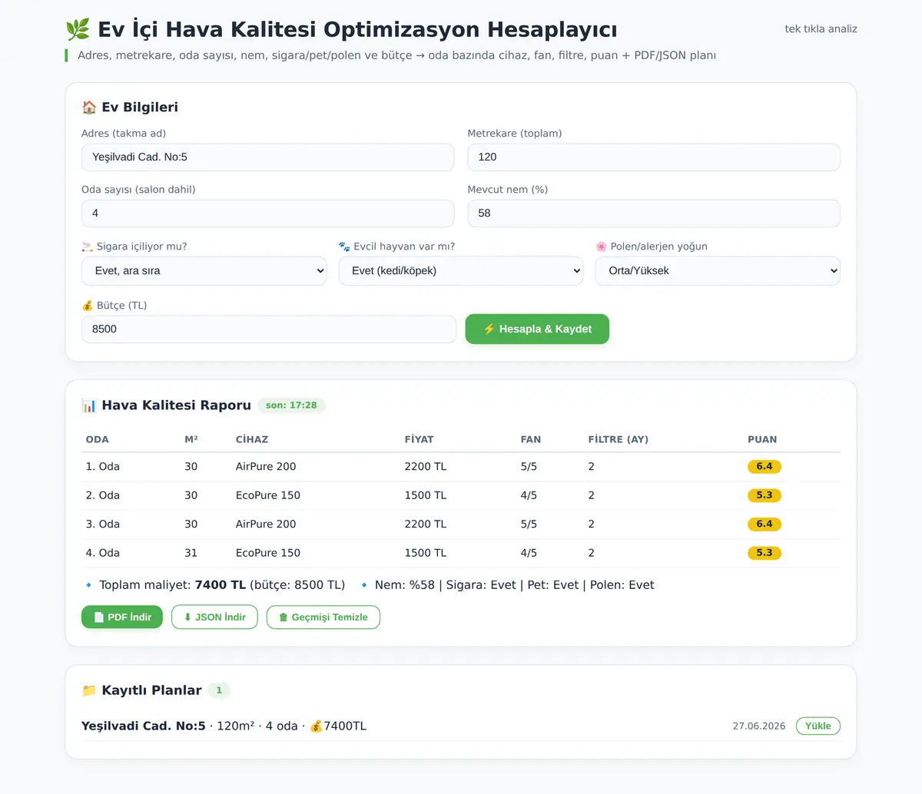Click the 5.3 score badge for 4. Oda

click(764, 553)
